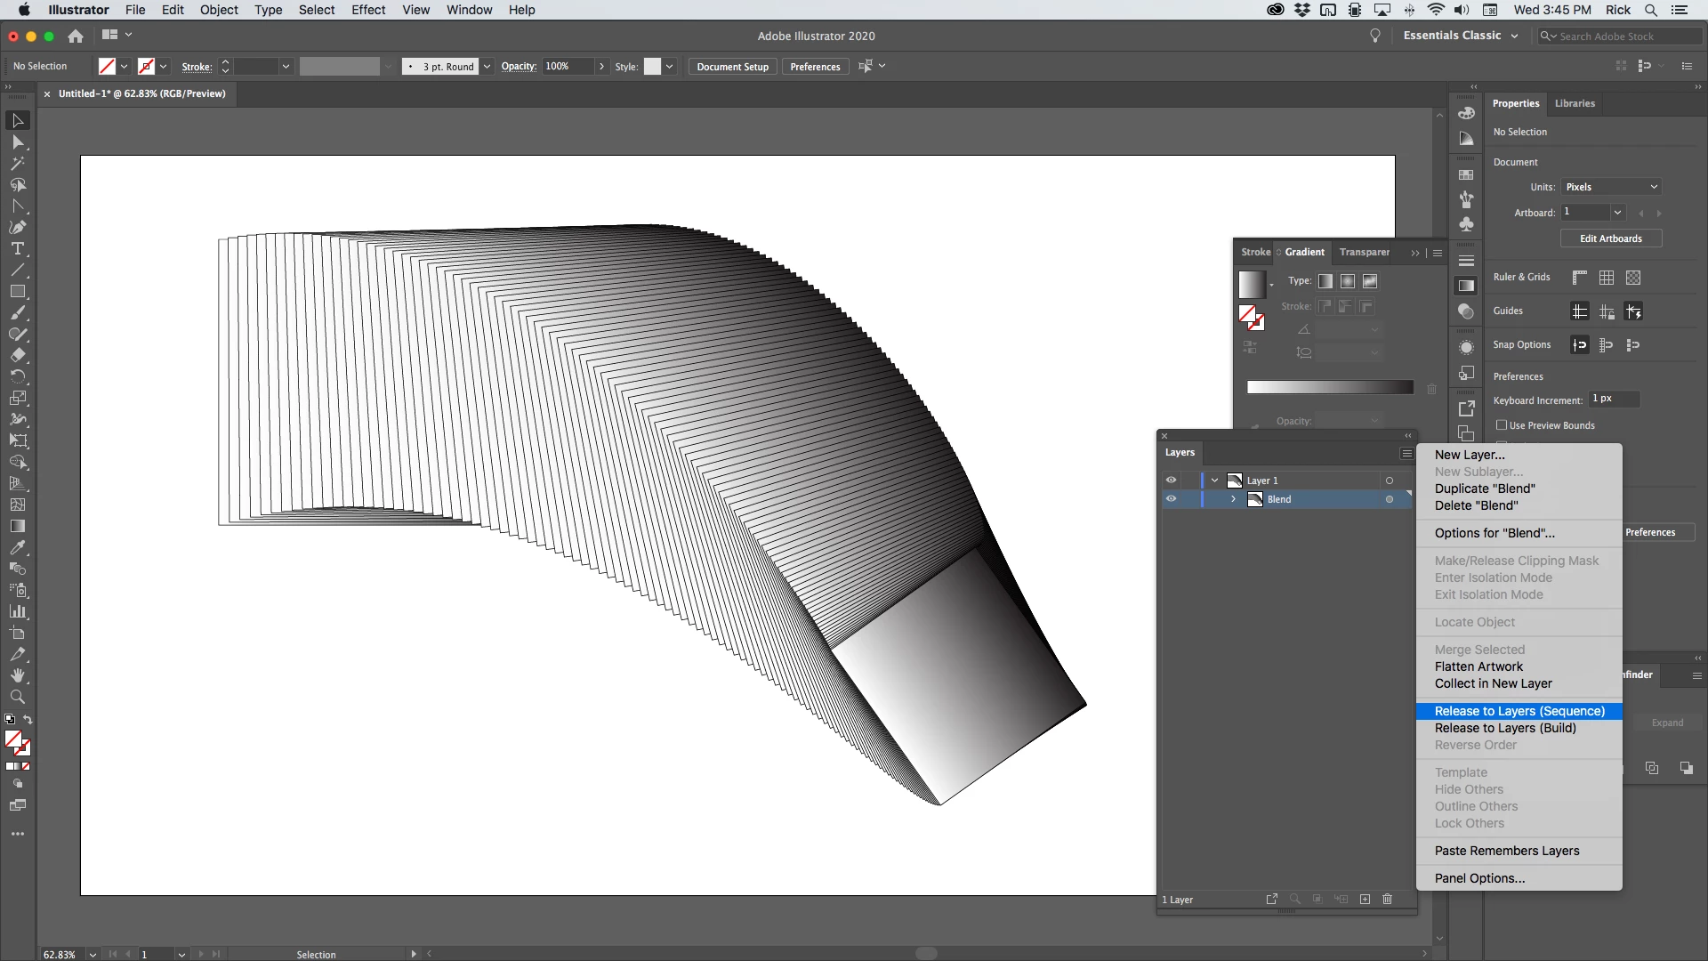
Task: Click the Hand tool icon
Action: tap(18, 676)
